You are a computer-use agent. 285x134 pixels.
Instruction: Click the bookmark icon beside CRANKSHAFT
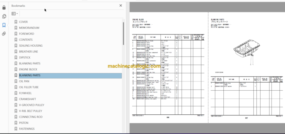(x=16, y=99)
